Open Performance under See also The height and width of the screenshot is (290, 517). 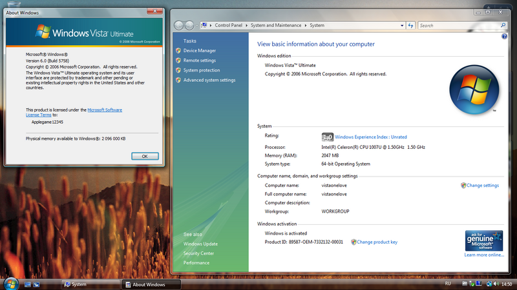(196, 263)
